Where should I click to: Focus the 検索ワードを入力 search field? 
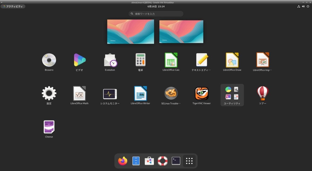click(156, 14)
